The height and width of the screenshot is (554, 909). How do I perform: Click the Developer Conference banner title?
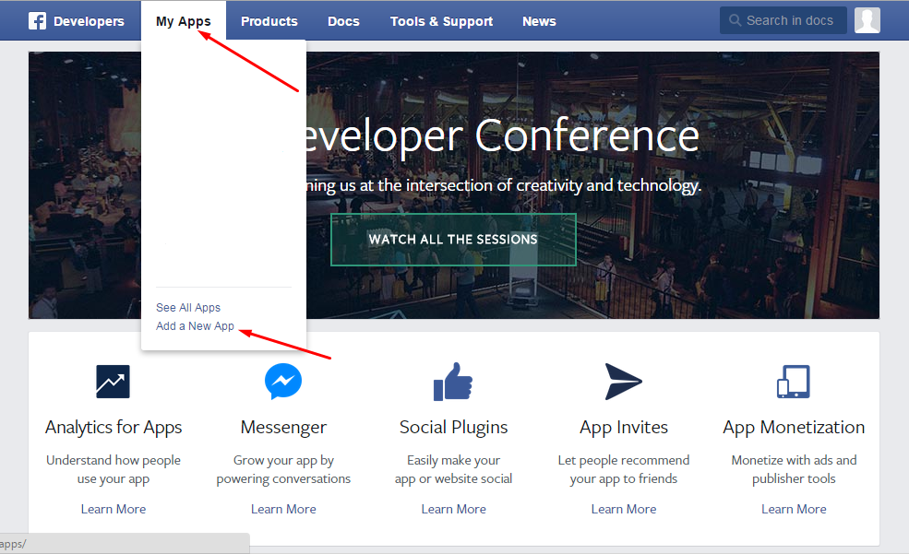click(503, 136)
